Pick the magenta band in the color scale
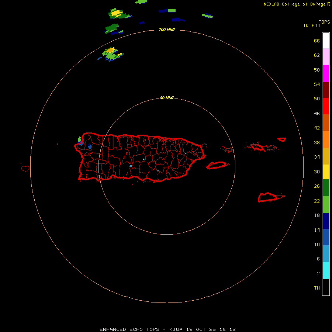Image resolution: width=332 pixels, height=332 pixels. [x=326, y=73]
